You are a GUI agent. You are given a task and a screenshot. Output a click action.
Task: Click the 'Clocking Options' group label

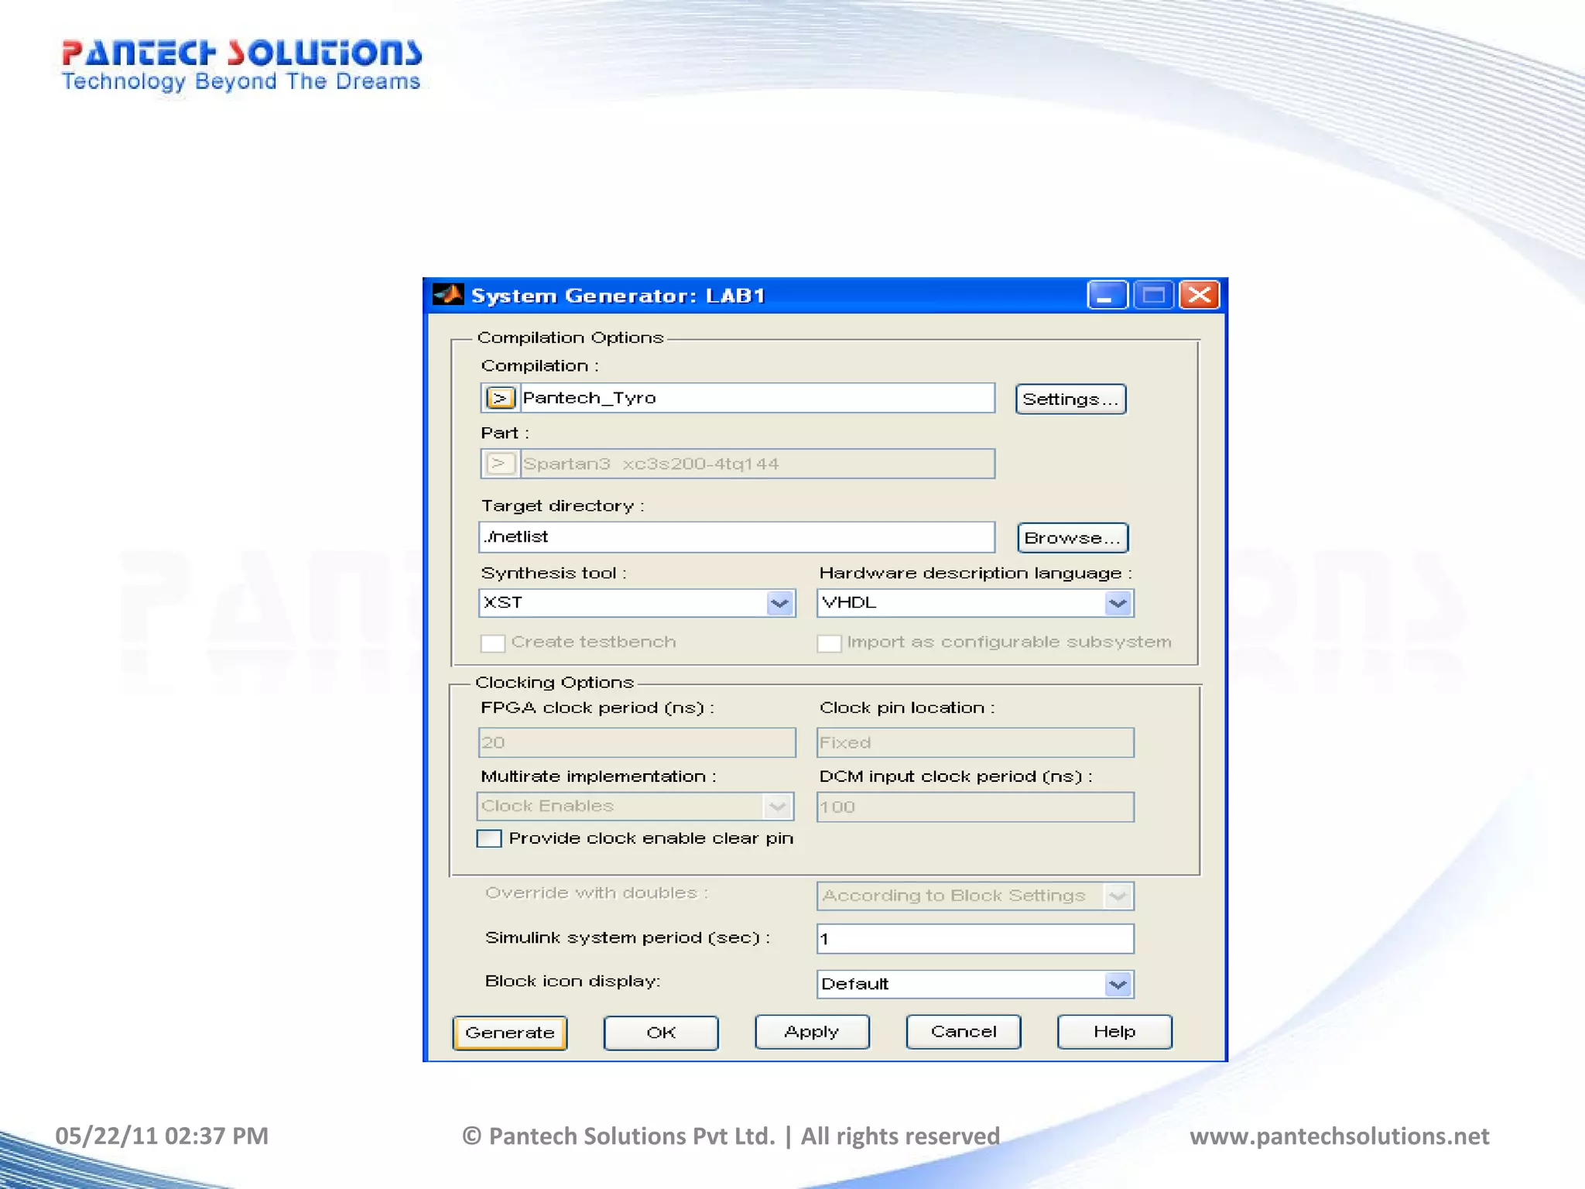(x=554, y=682)
